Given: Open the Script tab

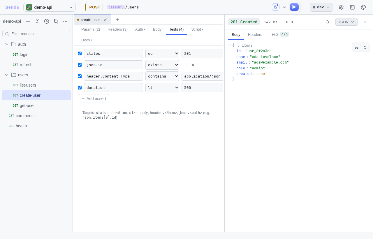Looking at the screenshot, I should pyautogui.click(x=197, y=29).
